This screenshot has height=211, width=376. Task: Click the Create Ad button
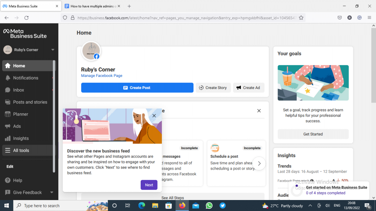point(249,88)
